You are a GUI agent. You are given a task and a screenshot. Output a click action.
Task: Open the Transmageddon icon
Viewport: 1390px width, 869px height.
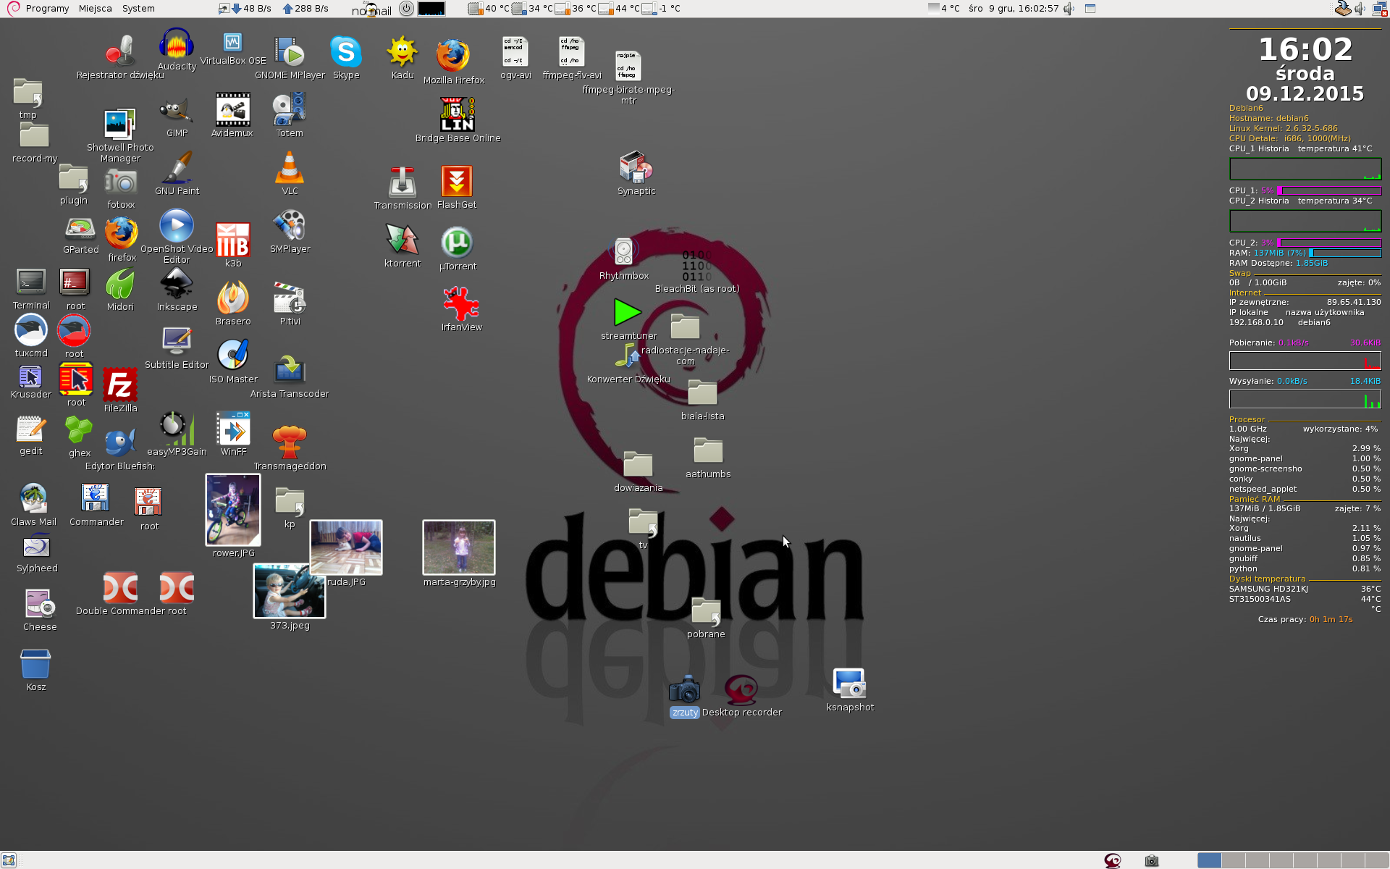(x=290, y=441)
